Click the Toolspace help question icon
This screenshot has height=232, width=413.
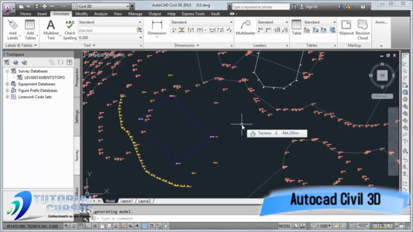pyautogui.click(x=69, y=63)
